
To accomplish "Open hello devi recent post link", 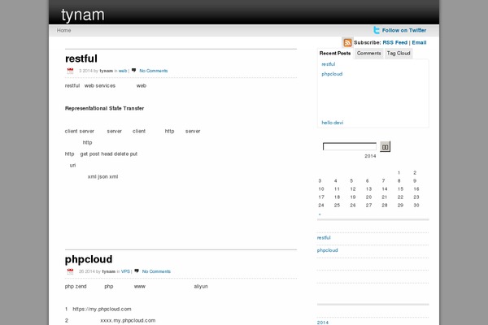I will coord(333,123).
